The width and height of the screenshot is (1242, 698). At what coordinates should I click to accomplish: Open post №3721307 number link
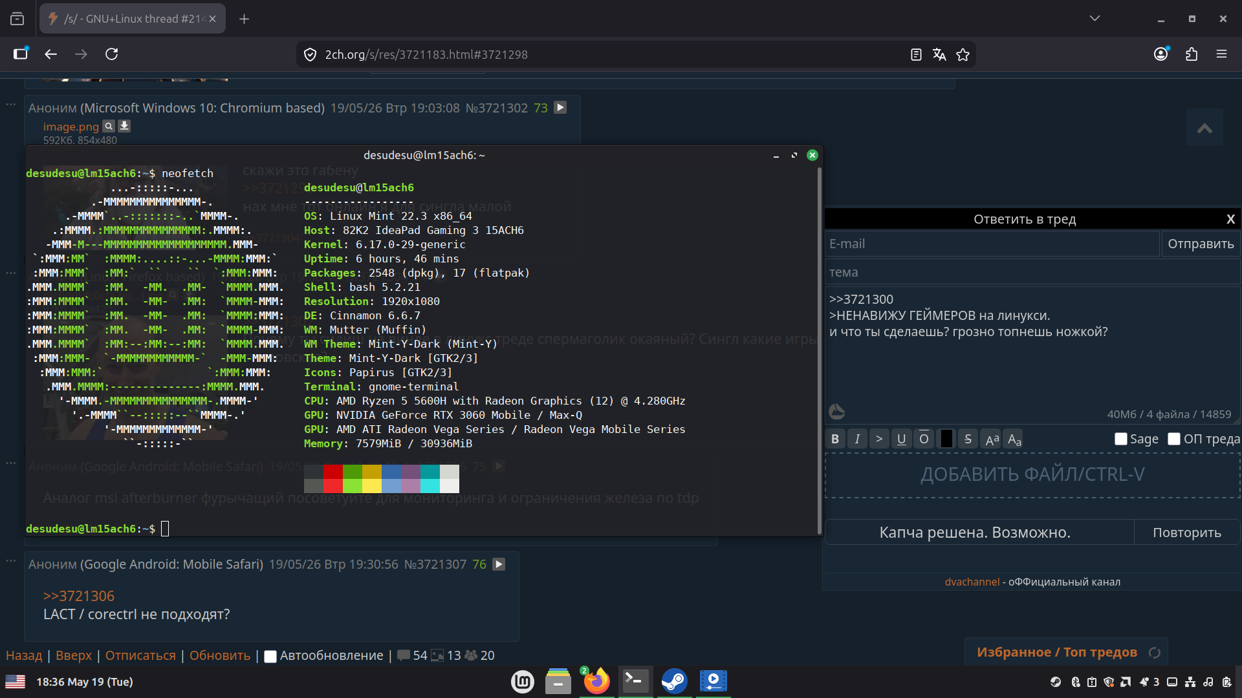click(x=435, y=564)
